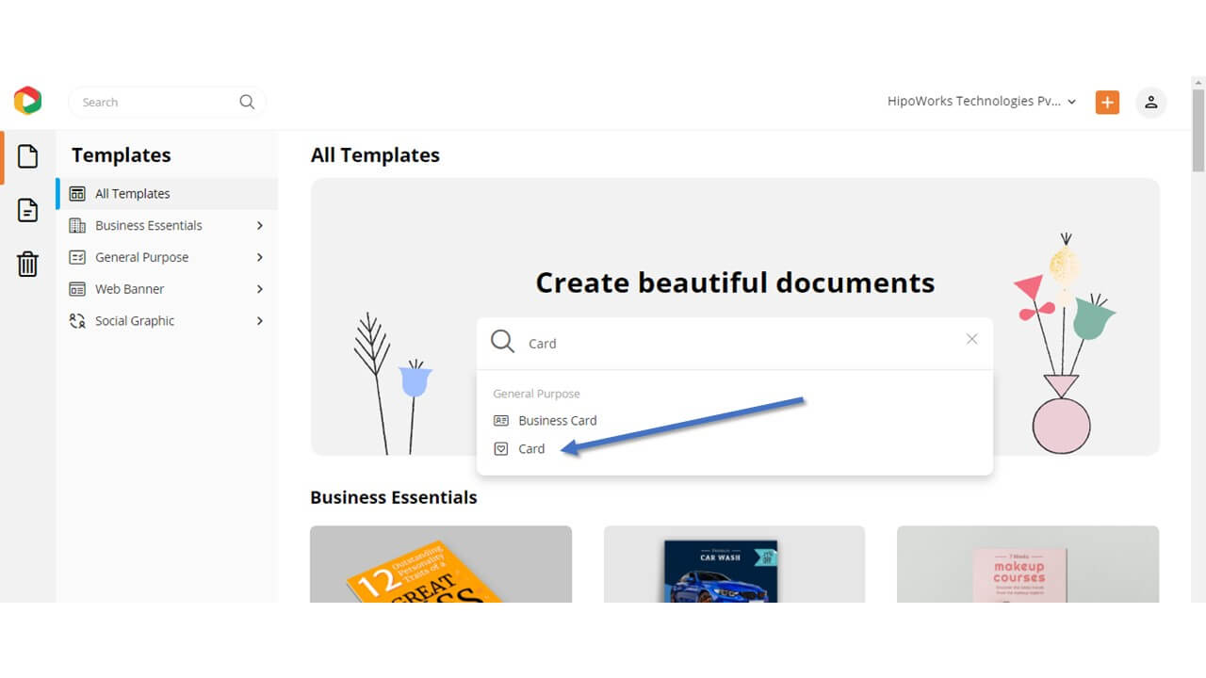Viewport: 1206px width, 678px height.
Task: Open the documents icon in left rail
Action: [x=27, y=210]
